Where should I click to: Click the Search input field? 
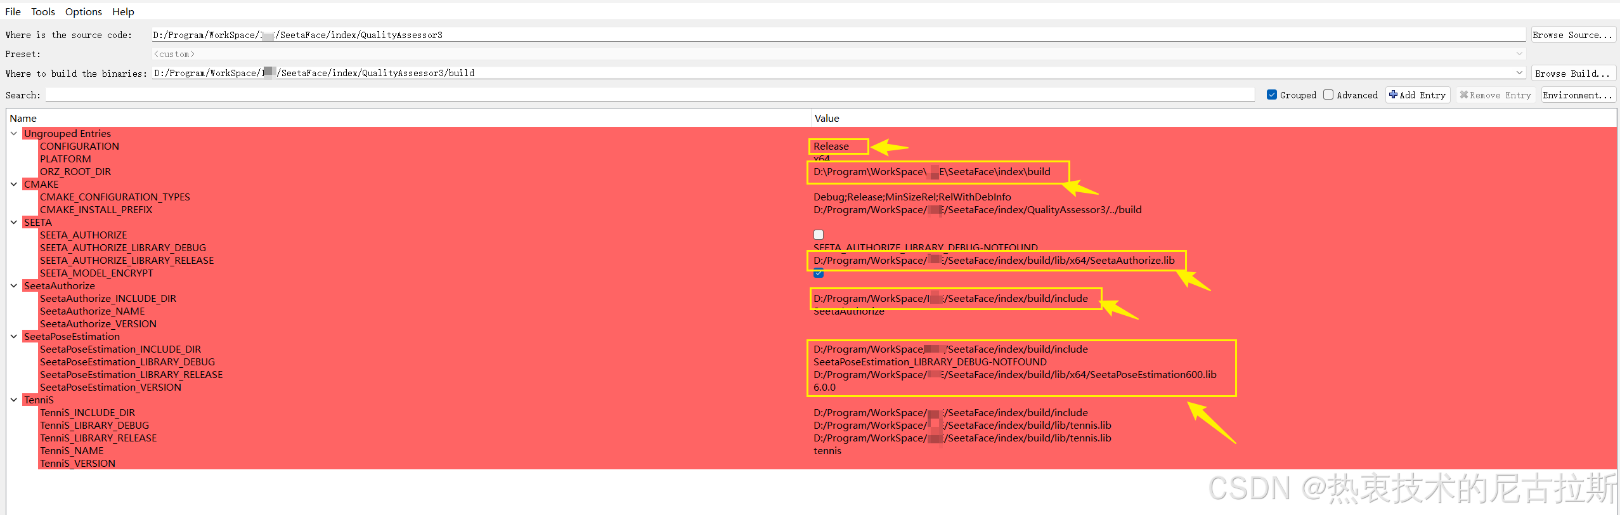click(650, 95)
